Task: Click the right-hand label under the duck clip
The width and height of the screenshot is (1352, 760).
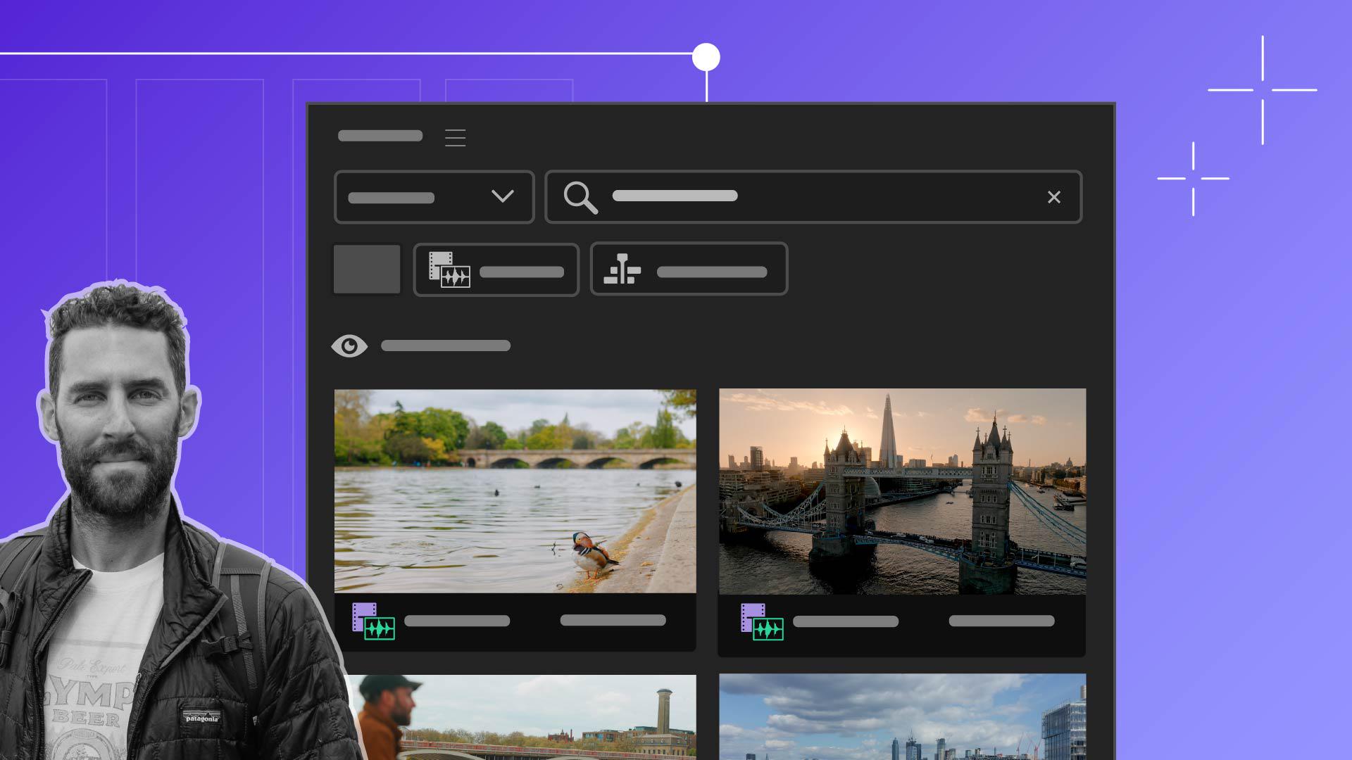Action: (612, 621)
